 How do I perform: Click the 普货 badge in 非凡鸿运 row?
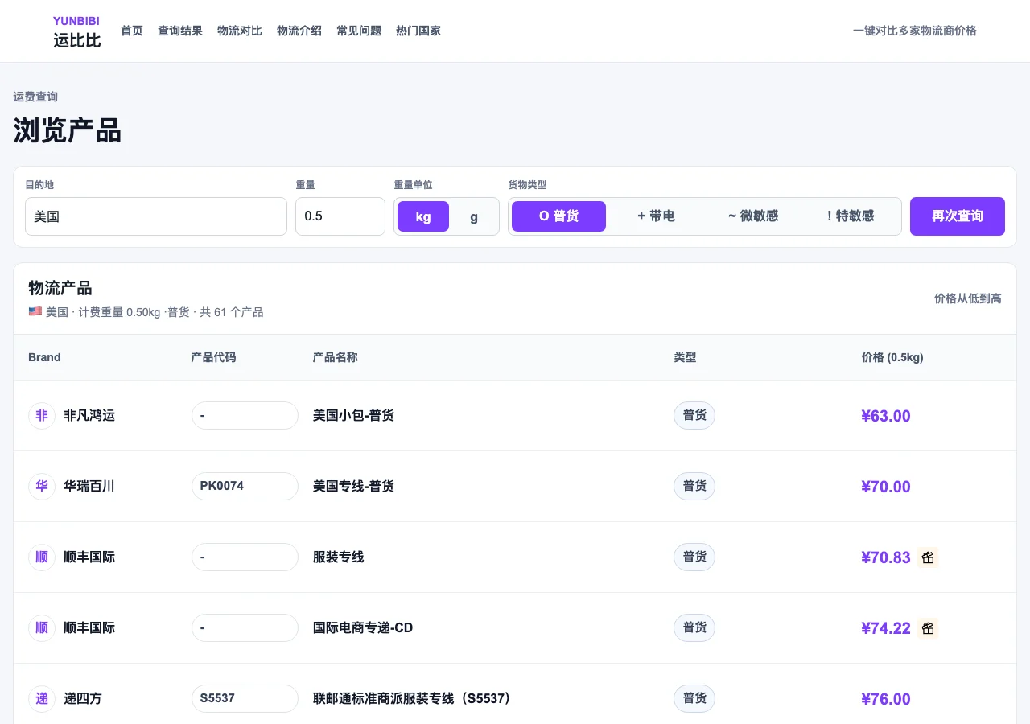(694, 415)
